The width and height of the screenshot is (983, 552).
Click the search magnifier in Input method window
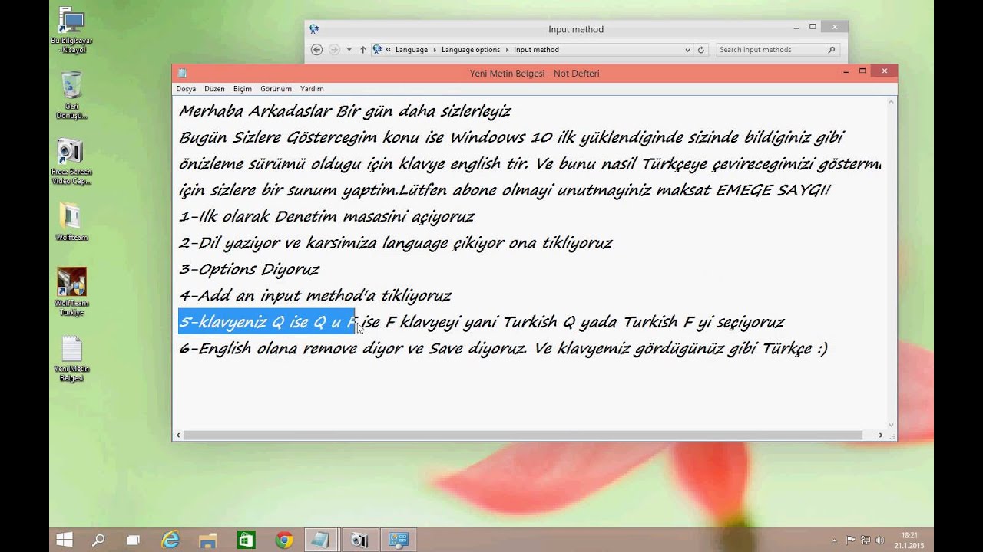click(x=831, y=50)
